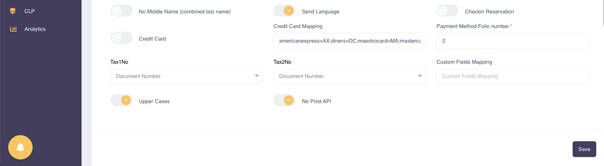Click into the Credit Card Mapping field

(350, 41)
